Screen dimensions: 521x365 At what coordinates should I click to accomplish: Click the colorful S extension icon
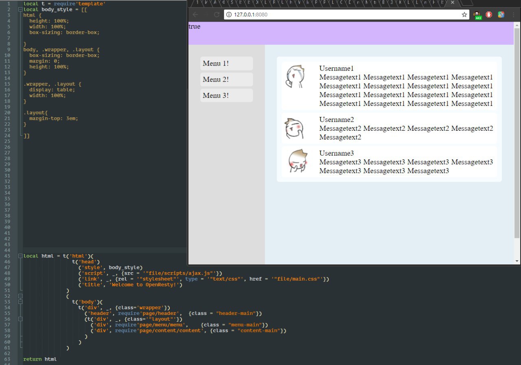501,15
